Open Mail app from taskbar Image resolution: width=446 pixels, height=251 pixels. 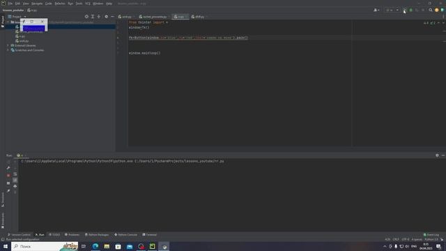130,246
